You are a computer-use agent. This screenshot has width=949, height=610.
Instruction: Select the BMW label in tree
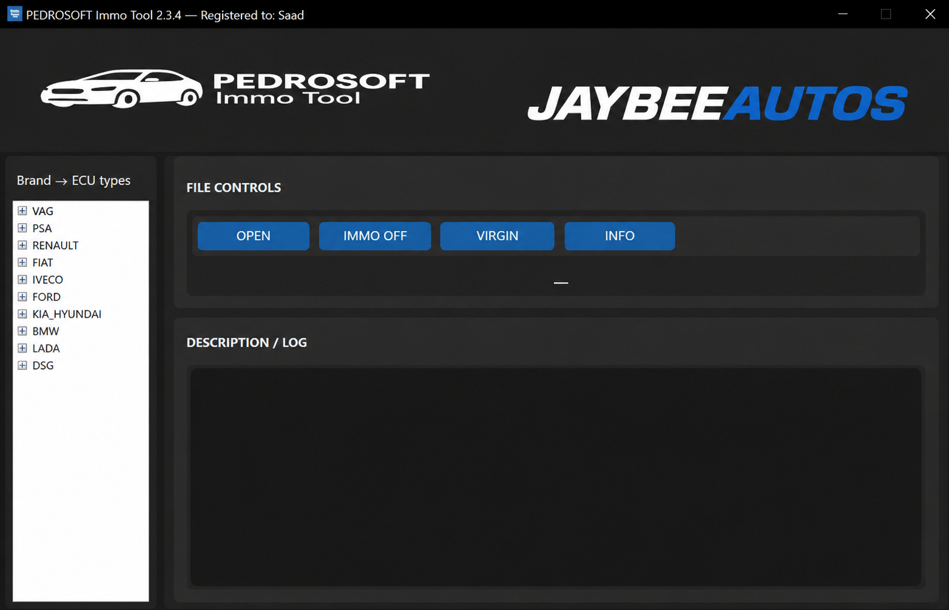(46, 331)
